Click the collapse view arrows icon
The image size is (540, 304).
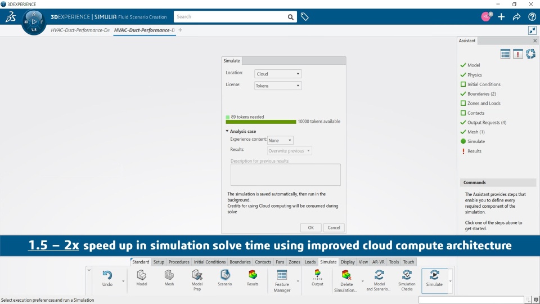[533, 30]
